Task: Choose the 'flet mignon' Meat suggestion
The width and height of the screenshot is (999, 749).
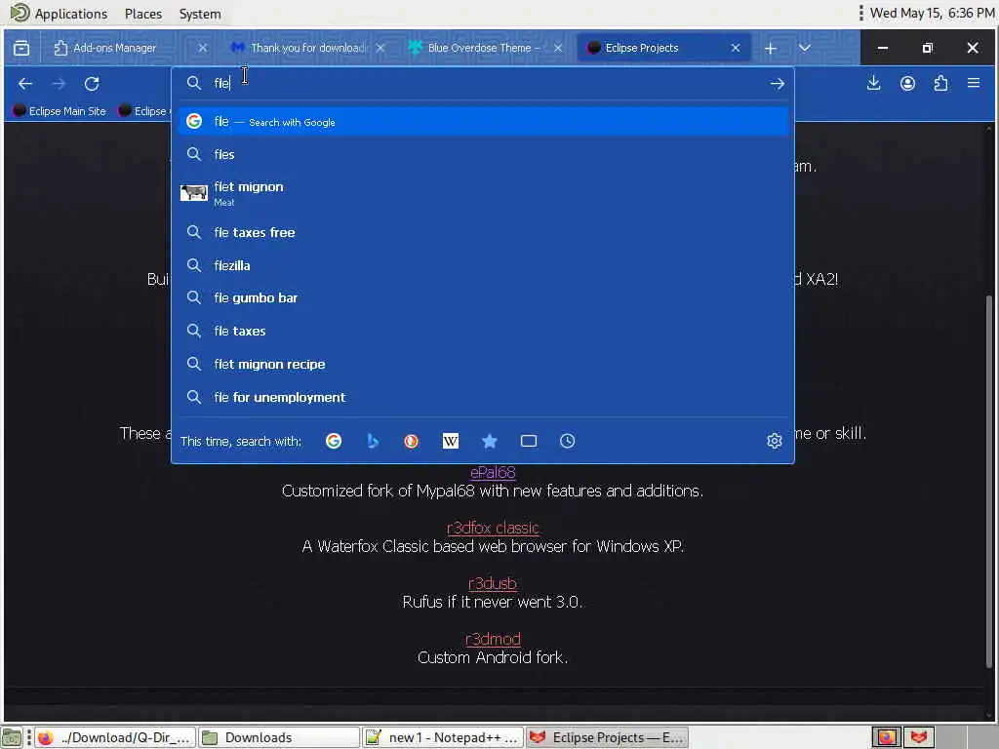Action: click(x=483, y=193)
